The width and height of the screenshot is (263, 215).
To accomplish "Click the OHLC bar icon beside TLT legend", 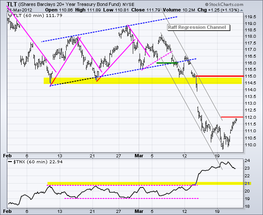I will click(10, 16).
